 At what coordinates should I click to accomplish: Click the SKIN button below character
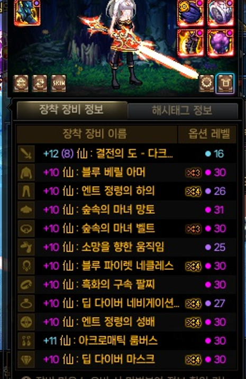[58, 83]
